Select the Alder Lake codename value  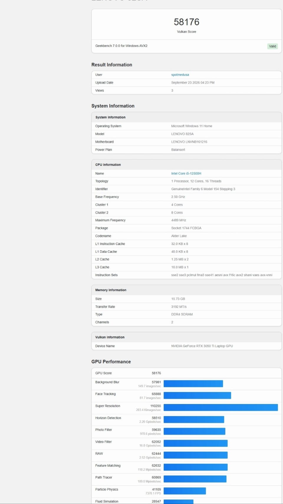pyautogui.click(x=179, y=236)
